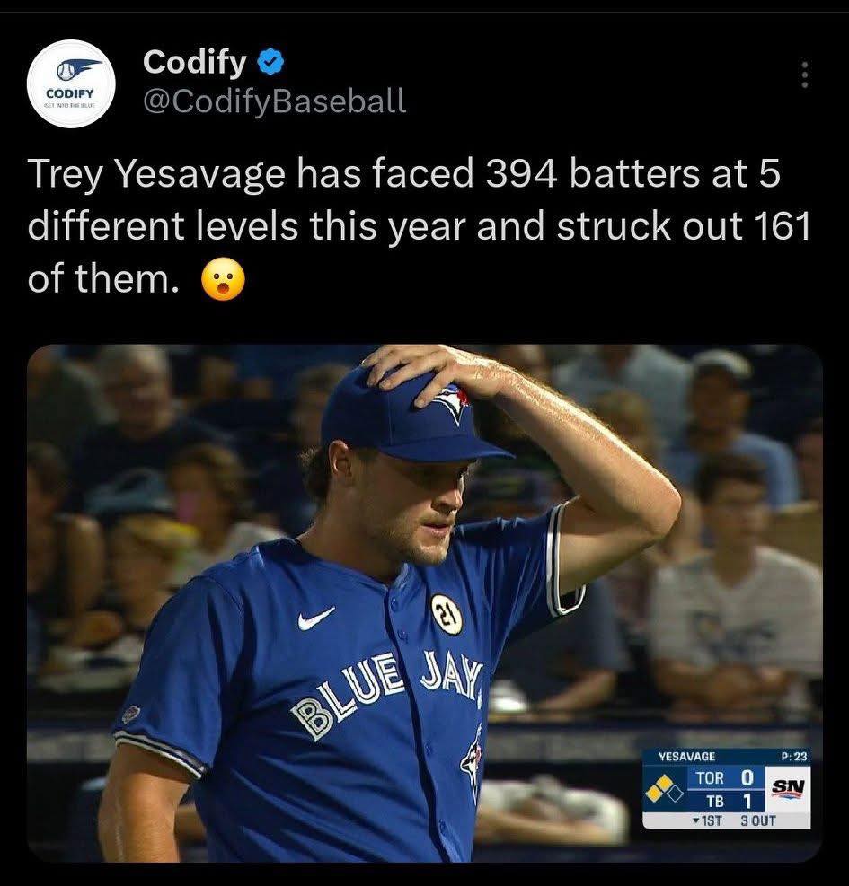
Task: Click the base runner diamonds indicator
Action: (x=664, y=789)
